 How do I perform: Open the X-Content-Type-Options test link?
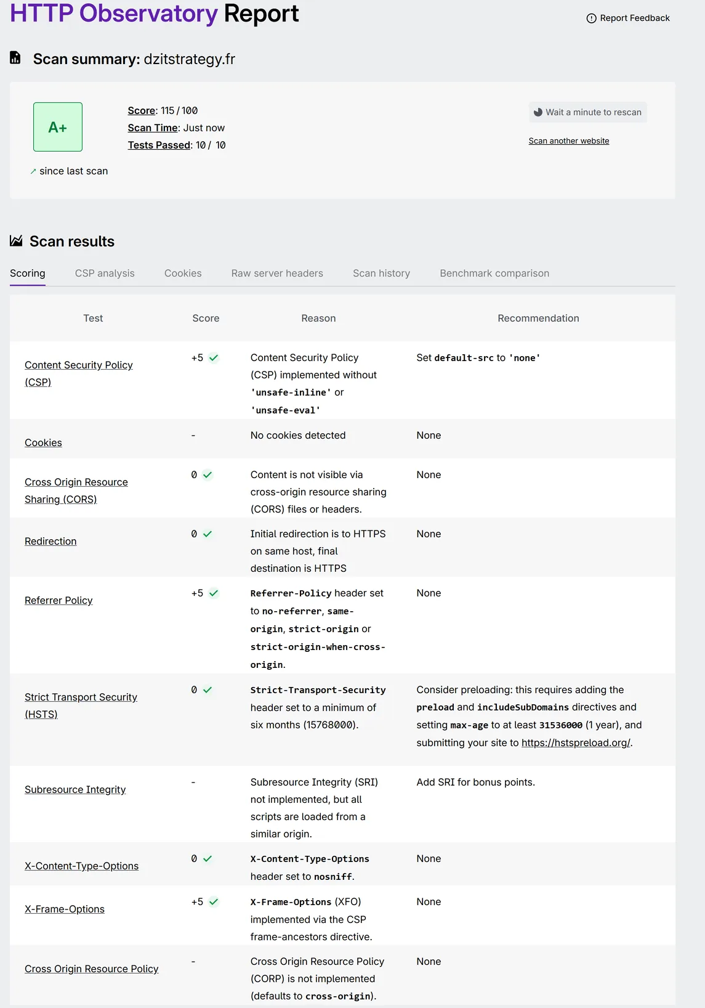(x=81, y=866)
